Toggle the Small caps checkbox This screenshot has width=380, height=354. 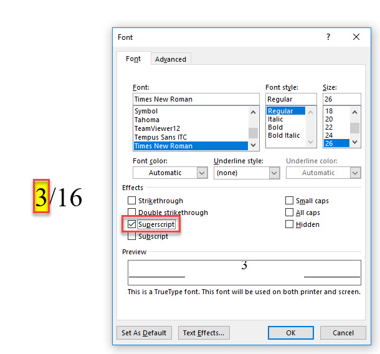289,201
